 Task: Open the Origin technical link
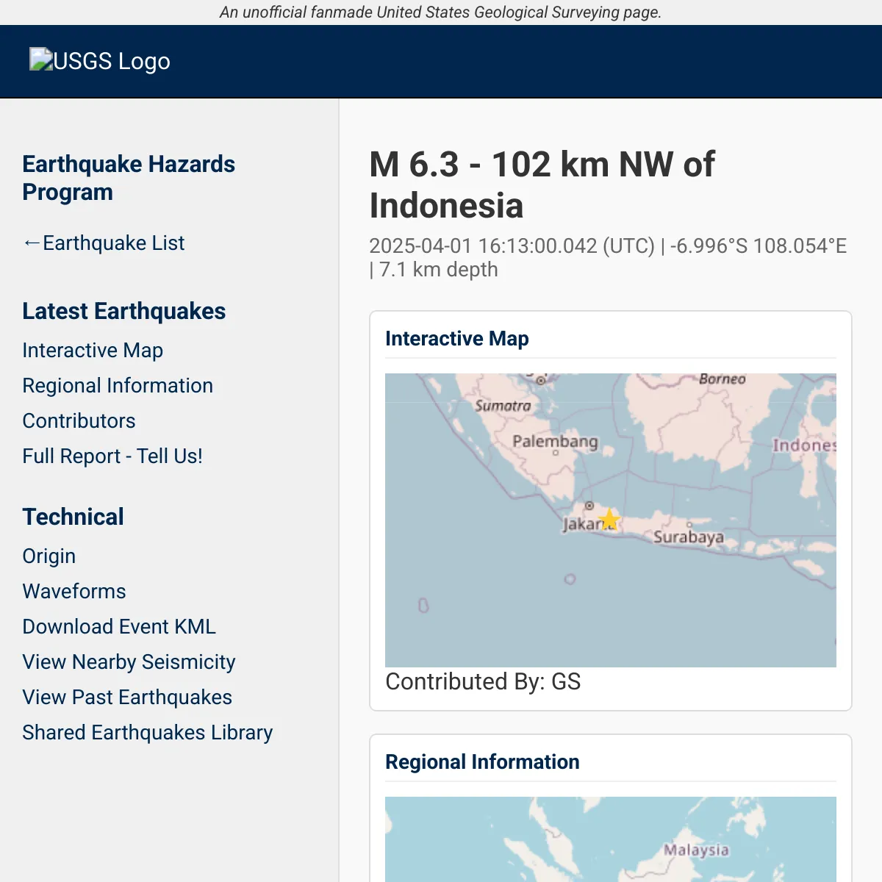[49, 556]
